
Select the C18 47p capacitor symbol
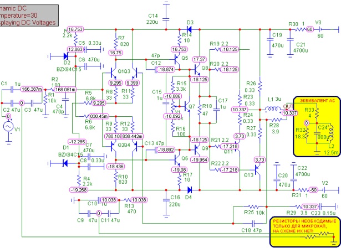pyautogui.click(x=253, y=223)
